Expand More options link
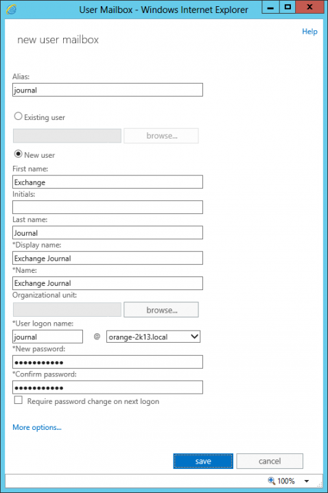 coord(37,428)
